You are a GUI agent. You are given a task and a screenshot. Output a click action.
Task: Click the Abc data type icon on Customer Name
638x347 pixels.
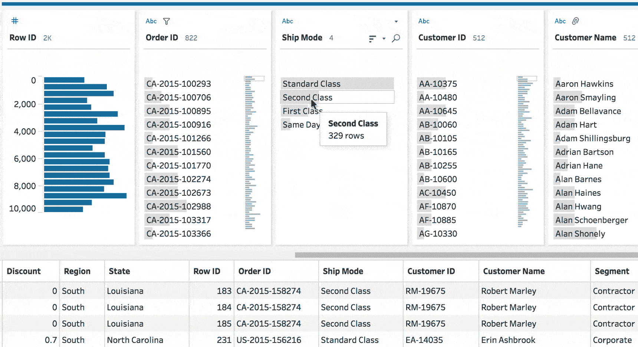click(560, 21)
